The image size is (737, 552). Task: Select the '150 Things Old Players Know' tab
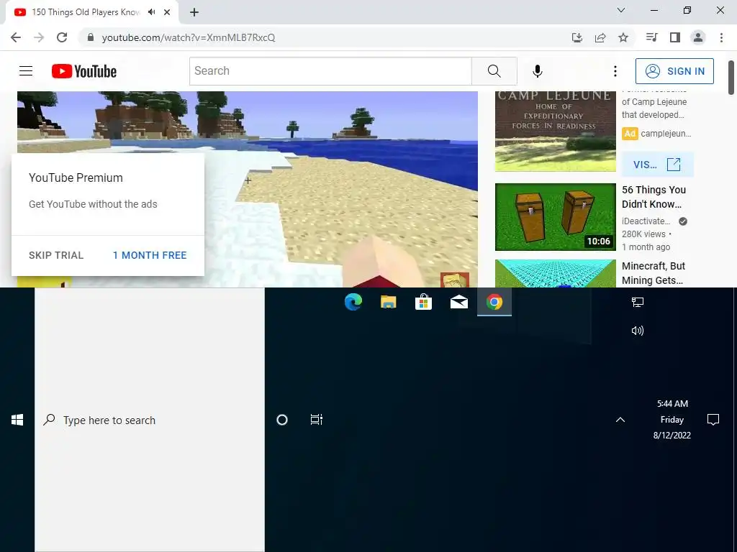click(x=86, y=12)
